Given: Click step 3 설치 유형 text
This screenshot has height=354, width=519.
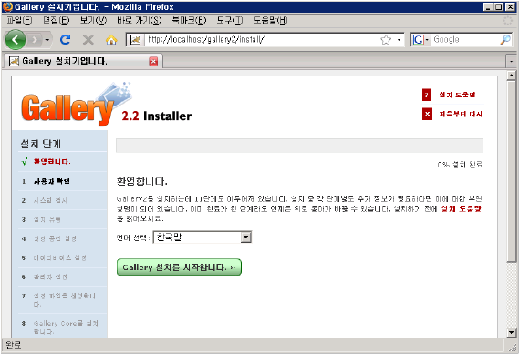Looking at the screenshot, I should [x=47, y=219].
